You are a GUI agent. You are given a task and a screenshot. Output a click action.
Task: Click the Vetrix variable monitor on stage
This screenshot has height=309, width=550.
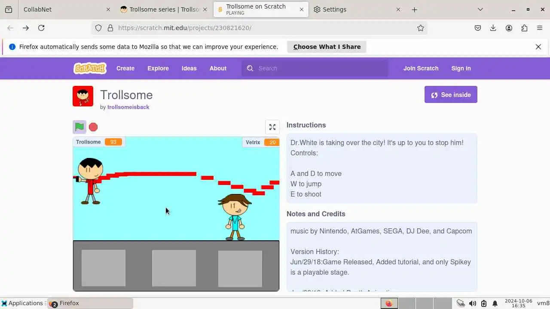pos(261,142)
